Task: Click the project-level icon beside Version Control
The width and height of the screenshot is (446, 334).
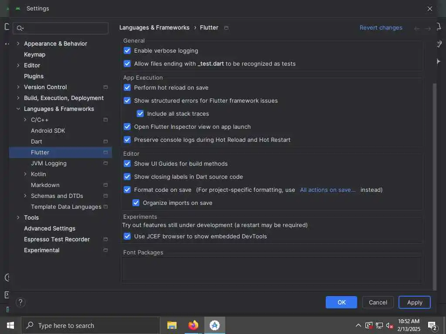Action: click(x=105, y=87)
